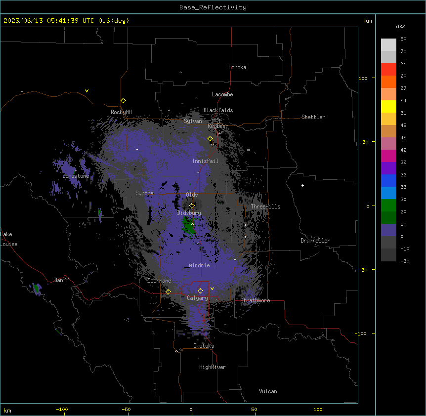Screen dimensions: 426x416
Task: Click the -50 tick on the vertical axis
Action: coord(363,270)
